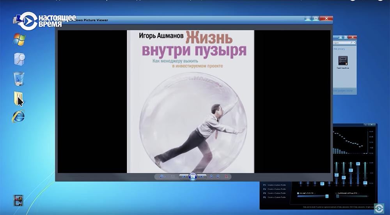Select P4 Create a Custom Profile
This screenshot has height=215, width=390.
(275, 189)
